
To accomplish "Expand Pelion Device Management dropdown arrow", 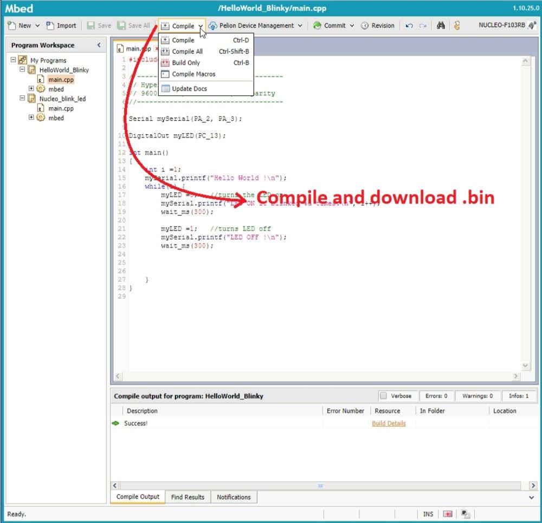I will 300,25.
